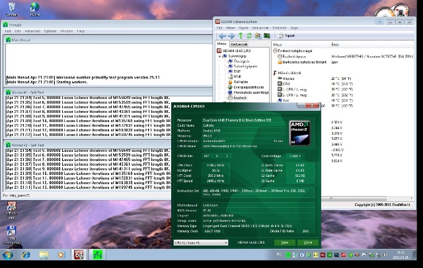This screenshot has width=423, height=268.
Task: Open the Recycle Bin desktop icon
Action: pos(12,9)
